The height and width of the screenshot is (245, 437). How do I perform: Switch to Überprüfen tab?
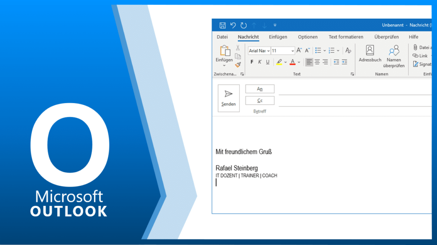point(387,37)
